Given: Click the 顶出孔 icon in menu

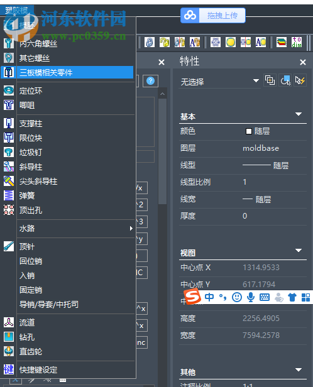Looking at the screenshot, I should (9, 210).
